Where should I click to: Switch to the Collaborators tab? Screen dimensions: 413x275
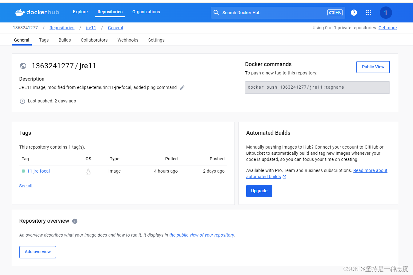click(x=94, y=40)
